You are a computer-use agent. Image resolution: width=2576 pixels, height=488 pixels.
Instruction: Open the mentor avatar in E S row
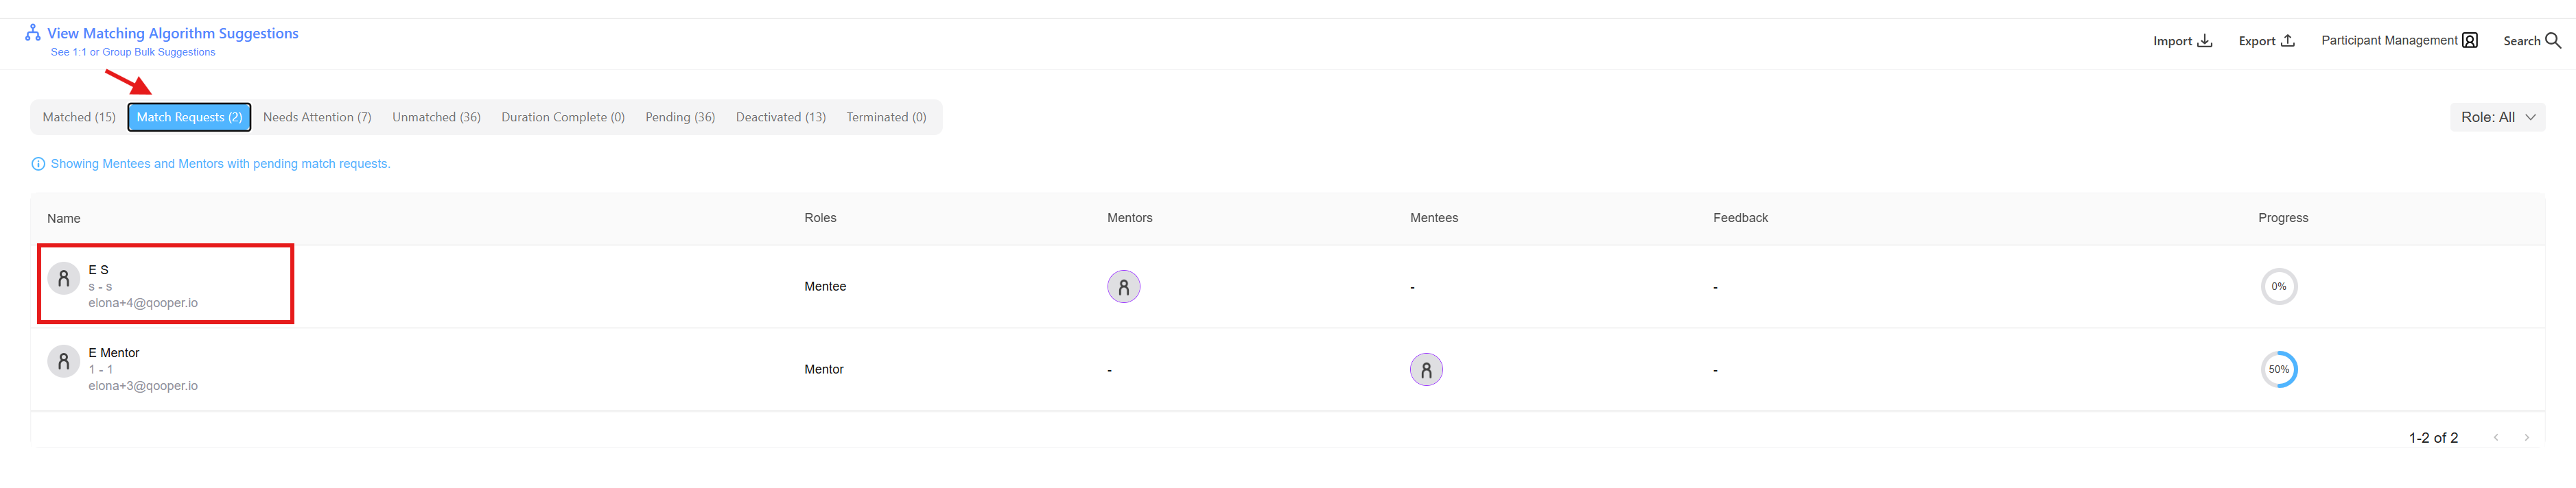[1123, 287]
